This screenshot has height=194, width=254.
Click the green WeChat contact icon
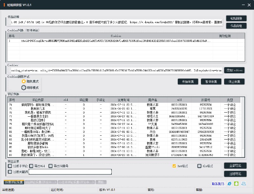237,184
